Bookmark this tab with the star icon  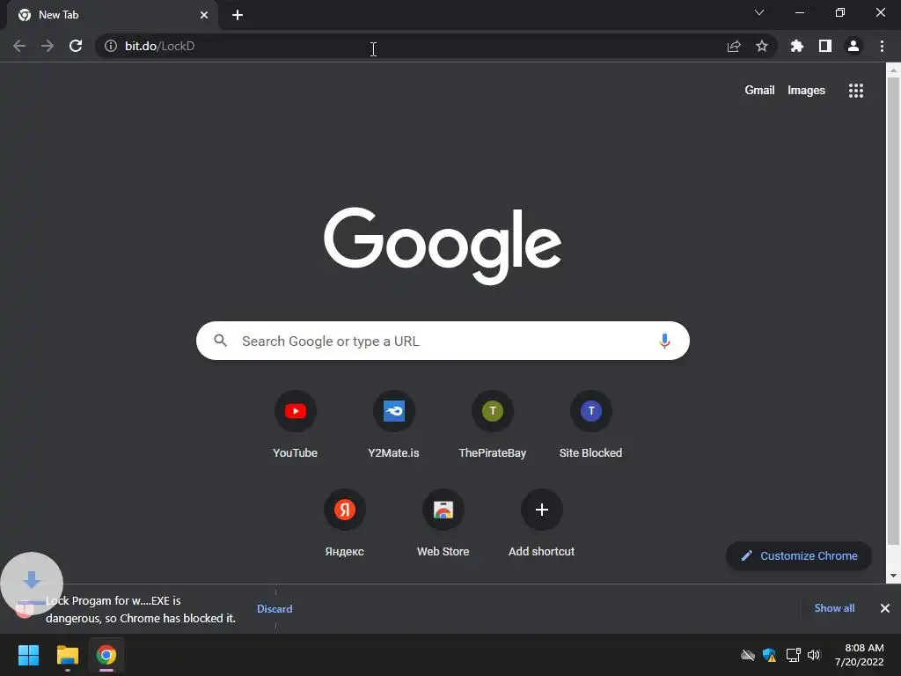coord(762,46)
